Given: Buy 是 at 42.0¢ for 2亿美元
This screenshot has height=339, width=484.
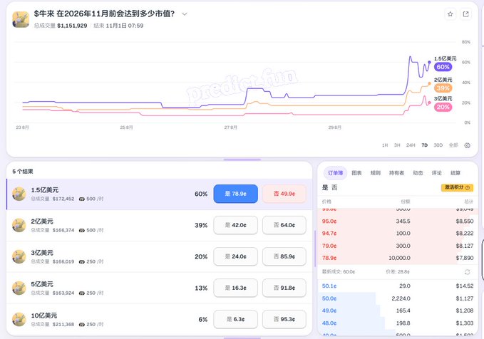Looking at the screenshot, I should click(235, 225).
